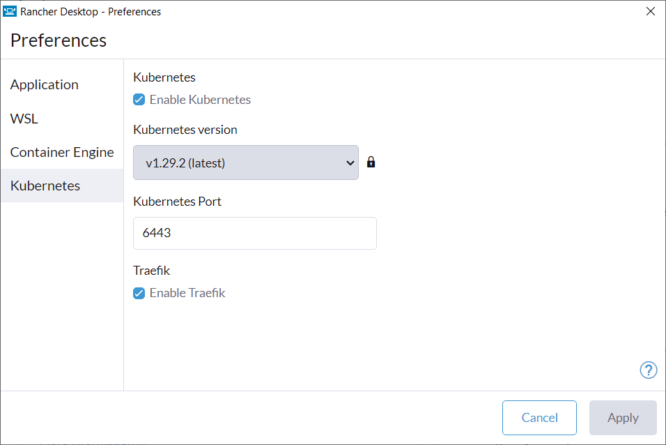This screenshot has height=445, width=666.
Task: Click the Enable Traefik label text
Action: point(187,293)
